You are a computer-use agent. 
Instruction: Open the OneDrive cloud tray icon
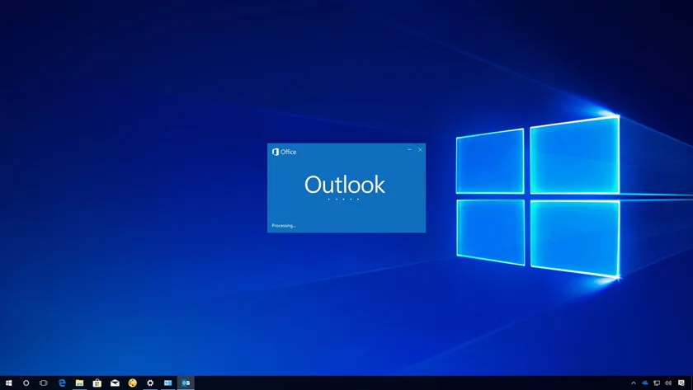[645, 383]
